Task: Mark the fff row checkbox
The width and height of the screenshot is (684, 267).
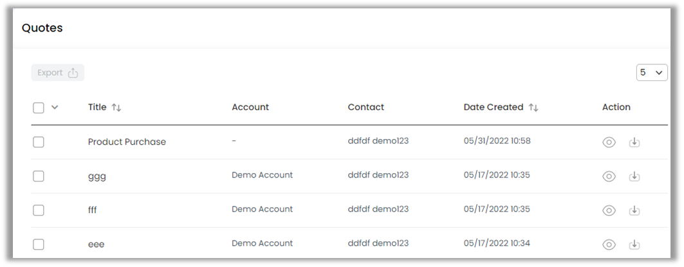Action: (x=39, y=210)
